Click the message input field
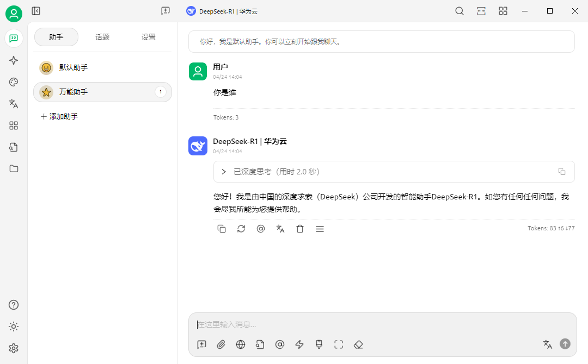This screenshot has width=588, height=364. tap(383, 324)
